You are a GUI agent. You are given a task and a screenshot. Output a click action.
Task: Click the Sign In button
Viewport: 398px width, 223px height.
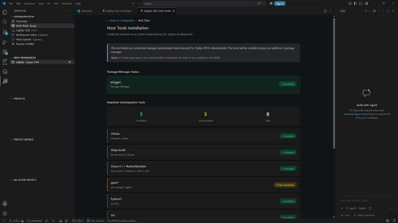point(280,4)
